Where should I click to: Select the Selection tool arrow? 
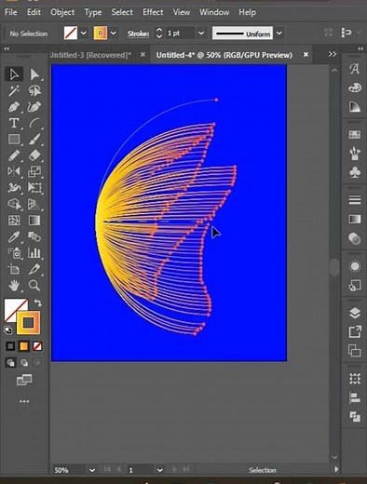pyautogui.click(x=14, y=74)
